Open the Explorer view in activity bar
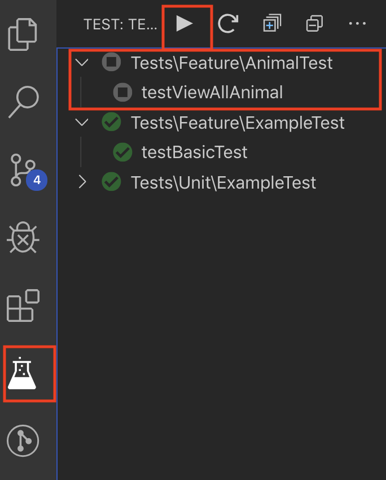This screenshot has height=480, width=386. [24, 34]
